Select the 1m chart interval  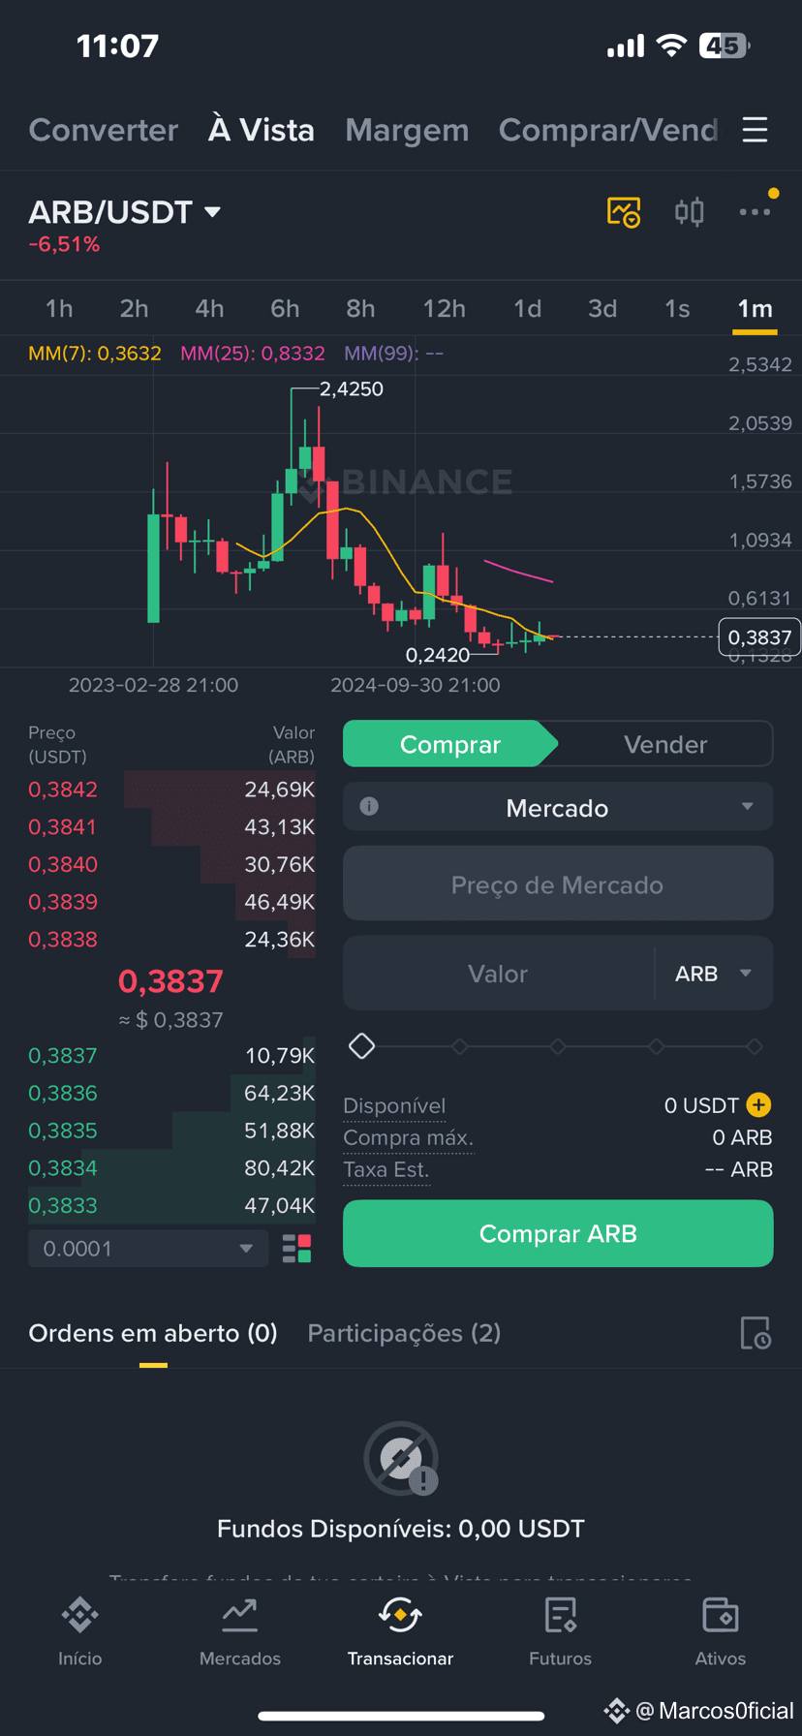755,308
